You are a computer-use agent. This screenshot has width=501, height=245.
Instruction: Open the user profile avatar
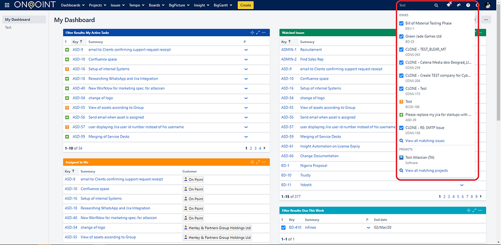(x=488, y=5)
